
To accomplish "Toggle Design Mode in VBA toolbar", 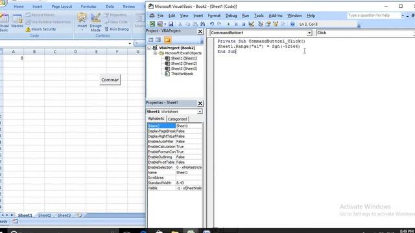I will point(251,24).
